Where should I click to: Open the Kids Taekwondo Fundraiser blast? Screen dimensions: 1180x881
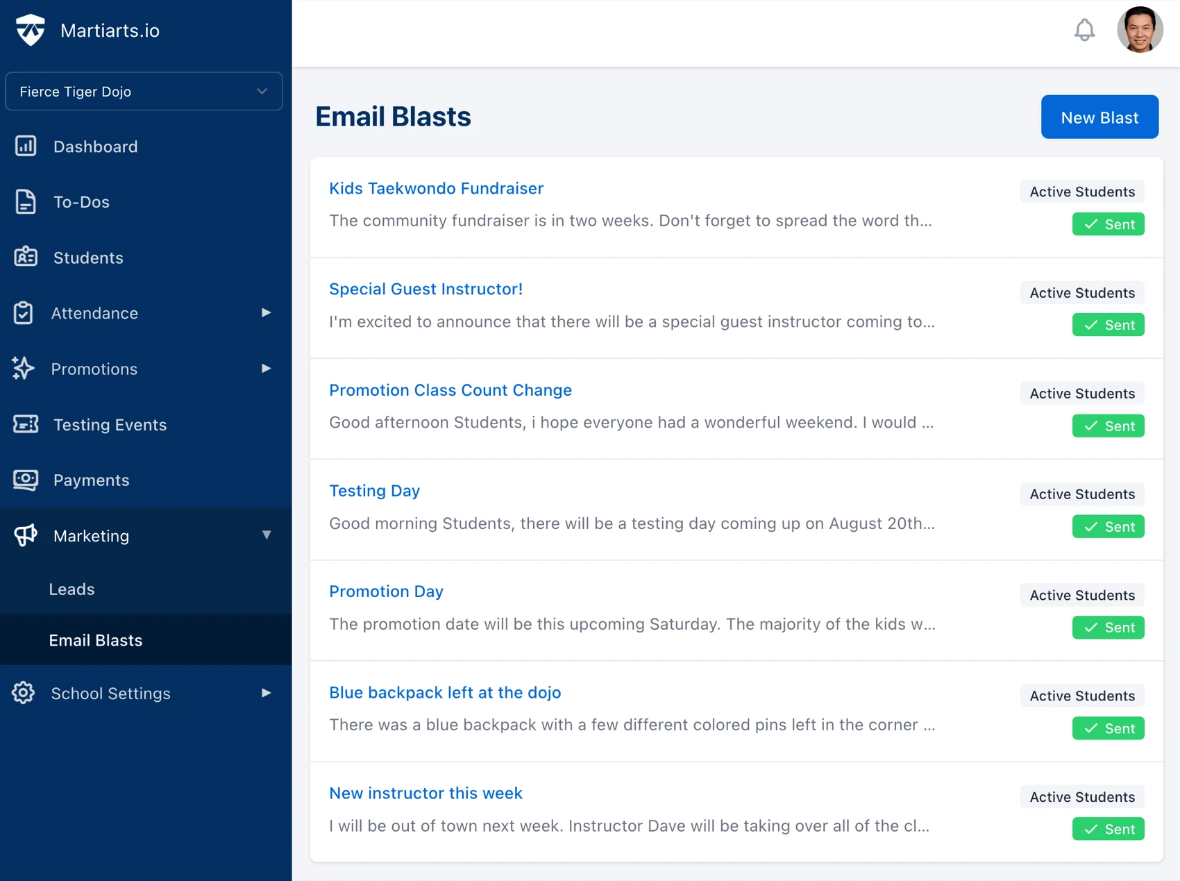(x=436, y=188)
